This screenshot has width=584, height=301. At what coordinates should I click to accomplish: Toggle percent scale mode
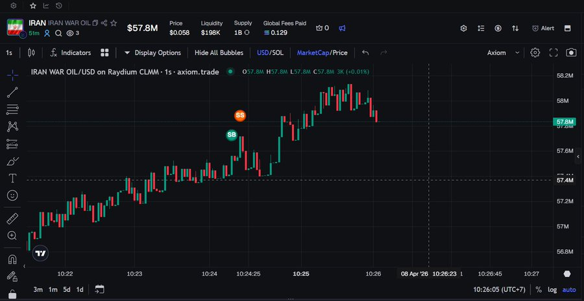(539, 289)
